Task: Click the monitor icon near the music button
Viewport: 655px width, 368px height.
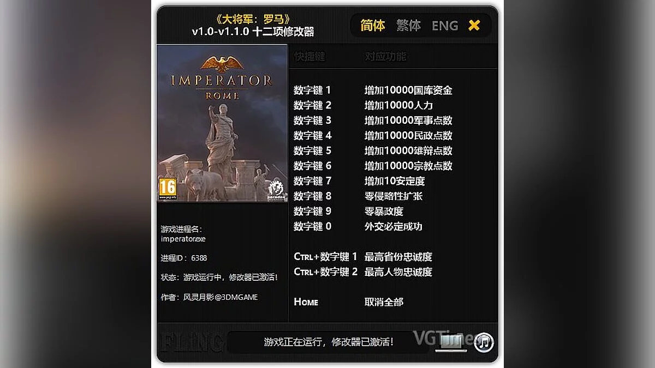Action: pyautogui.click(x=451, y=343)
